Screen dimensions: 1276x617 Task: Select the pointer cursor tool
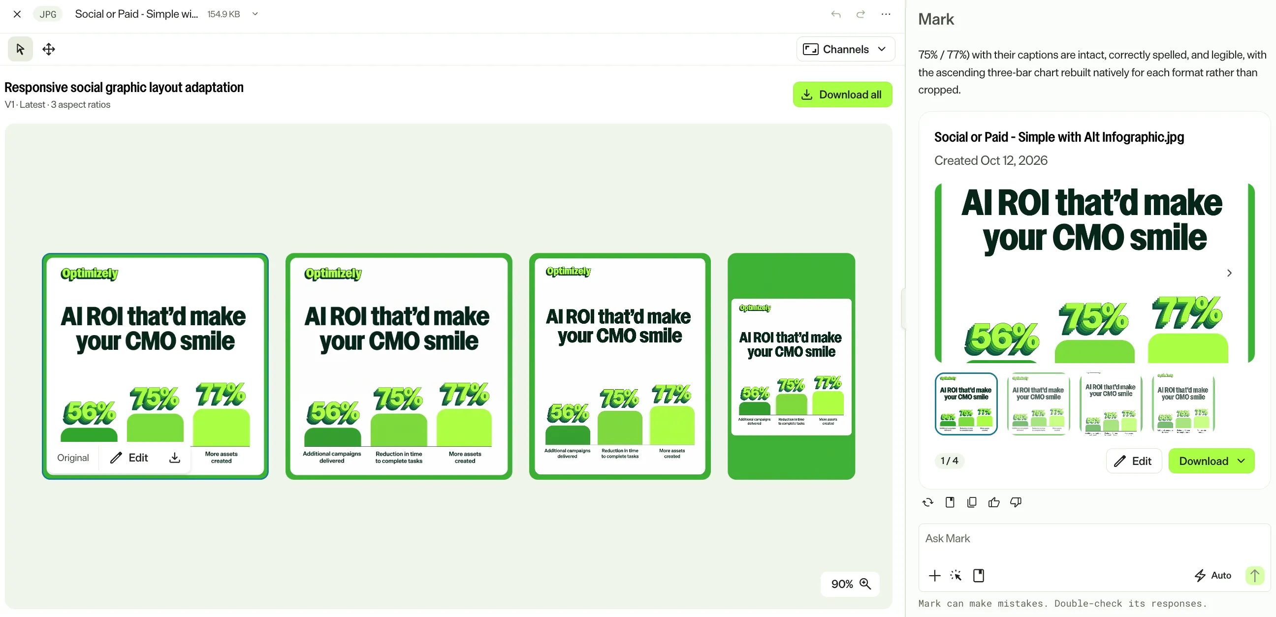pos(20,49)
